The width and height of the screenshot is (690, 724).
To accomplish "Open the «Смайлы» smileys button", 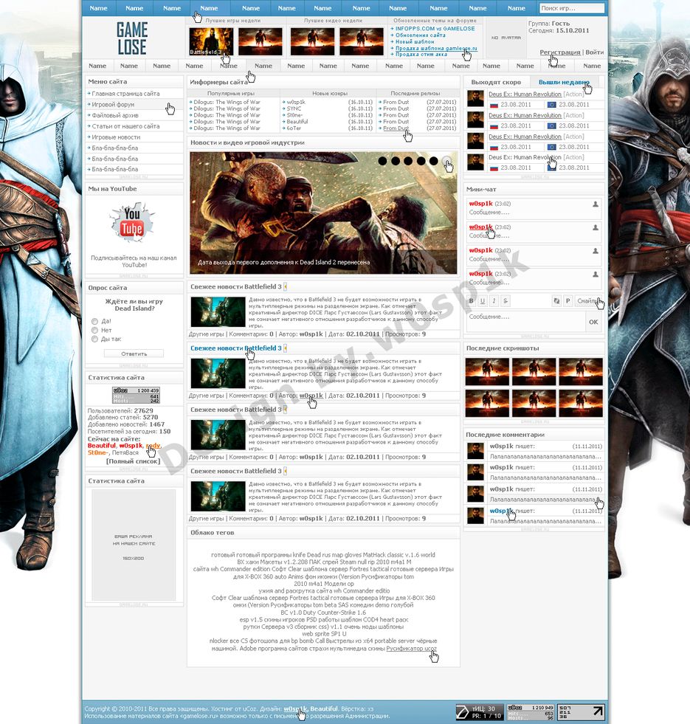I will (x=587, y=301).
